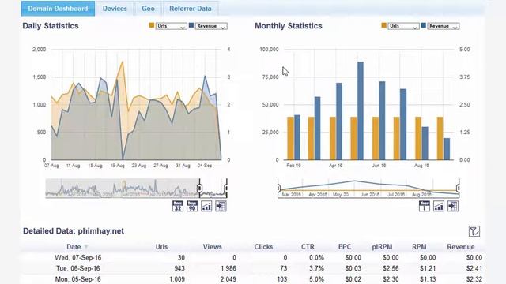Open Monthly Statistics Revenue series dropdown
Screen dimensions: 506x284
443,26
